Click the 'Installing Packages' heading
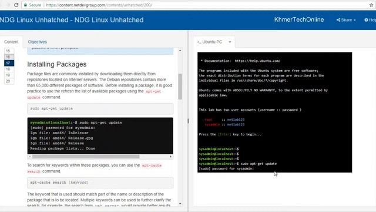Image resolution: width=376 pixels, height=212 pixels. click(57, 64)
